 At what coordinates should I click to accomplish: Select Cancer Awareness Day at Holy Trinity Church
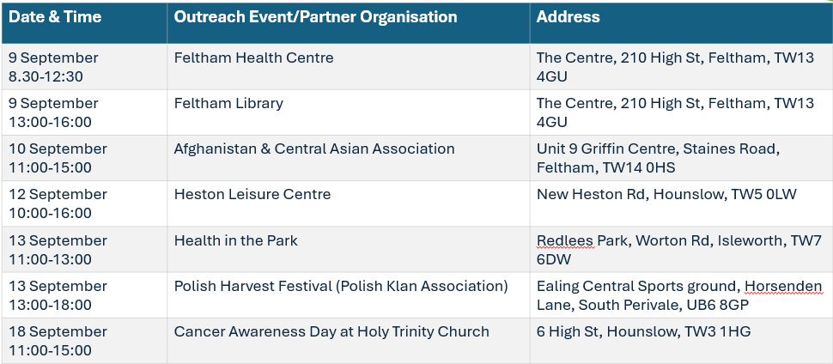coord(331,331)
